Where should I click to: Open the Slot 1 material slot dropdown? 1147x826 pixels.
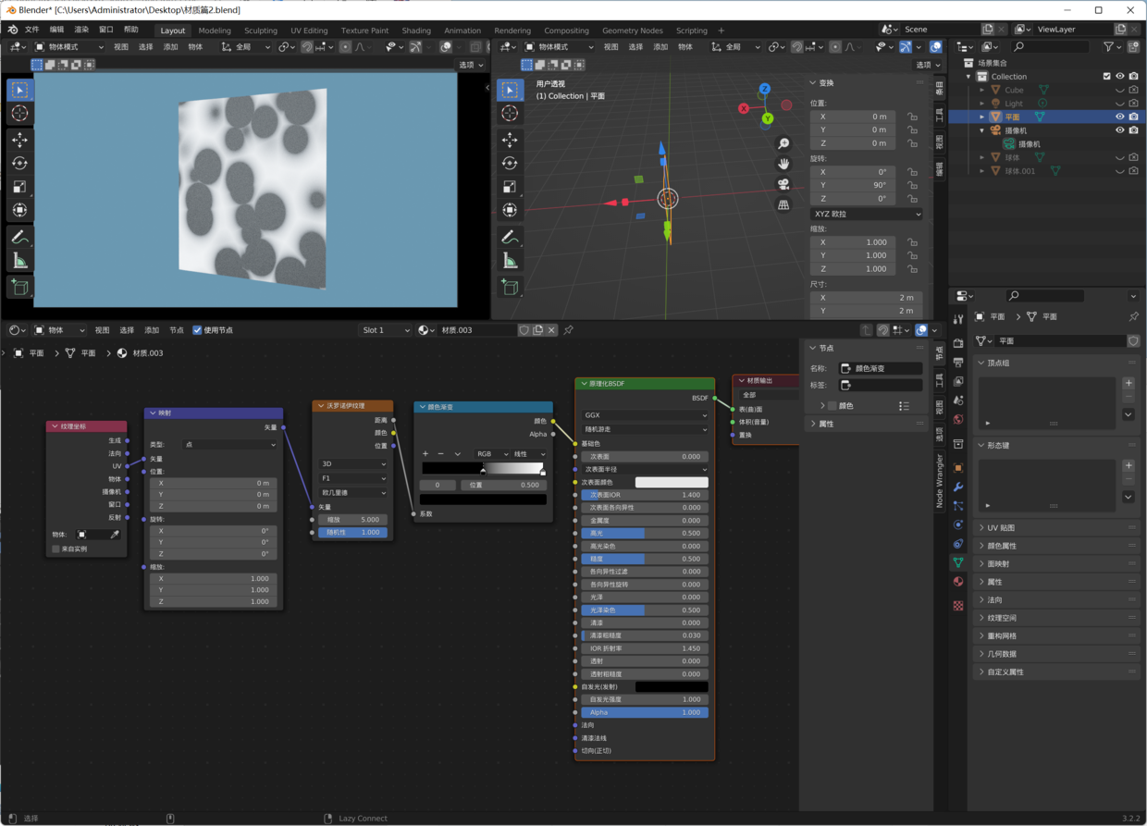click(x=385, y=330)
